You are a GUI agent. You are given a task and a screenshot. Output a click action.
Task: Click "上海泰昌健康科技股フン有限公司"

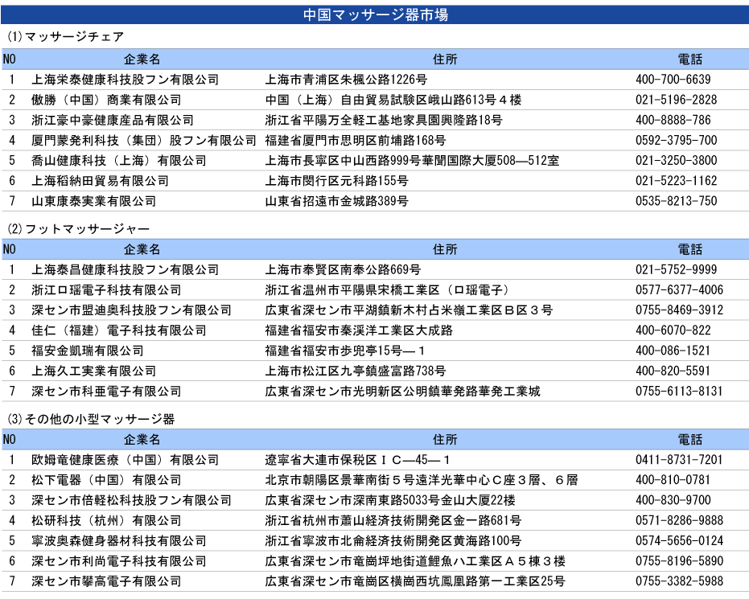[x=126, y=269]
